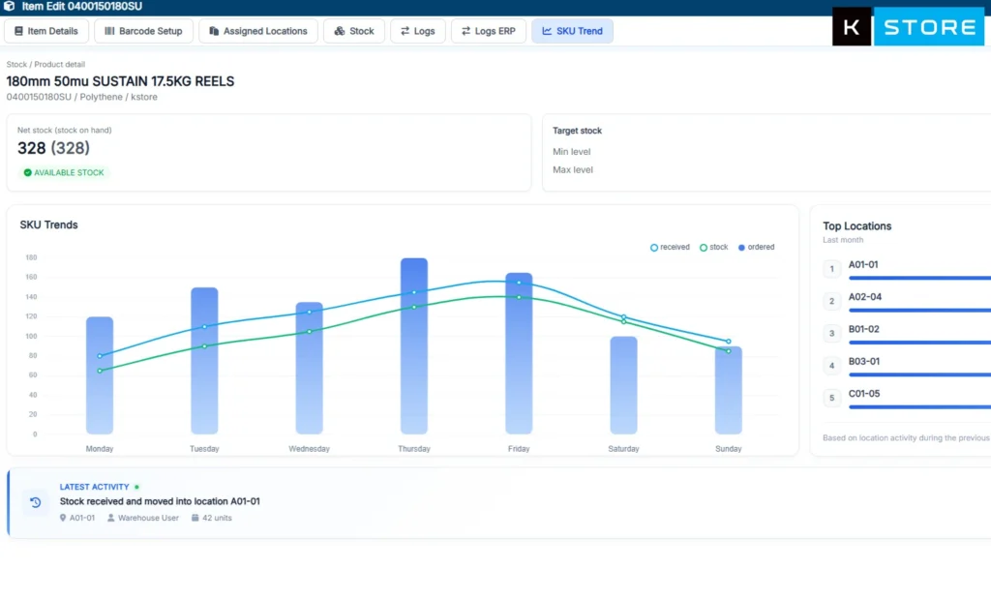Image resolution: width=991 pixels, height=598 pixels.
Task: Click the barcode icon in Barcode Setup
Action: click(x=109, y=31)
